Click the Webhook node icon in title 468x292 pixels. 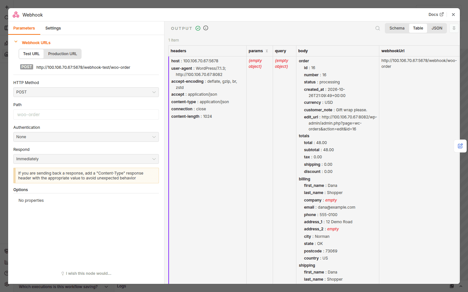[x=16, y=15]
